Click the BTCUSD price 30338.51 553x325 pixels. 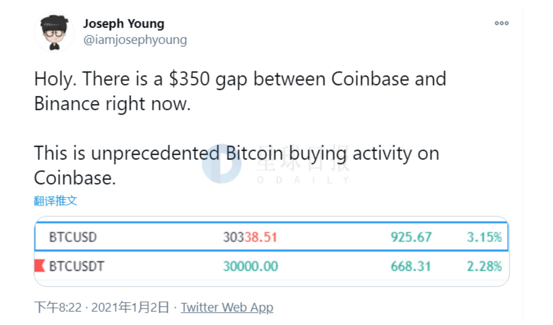(x=250, y=237)
